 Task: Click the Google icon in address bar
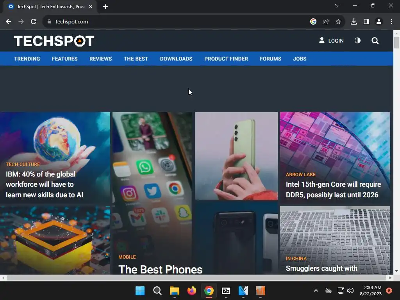[313, 22]
